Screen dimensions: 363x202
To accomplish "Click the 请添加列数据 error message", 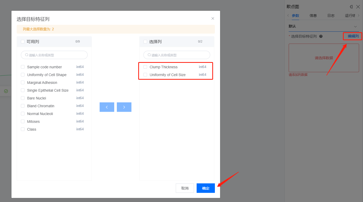I will click(x=298, y=75).
